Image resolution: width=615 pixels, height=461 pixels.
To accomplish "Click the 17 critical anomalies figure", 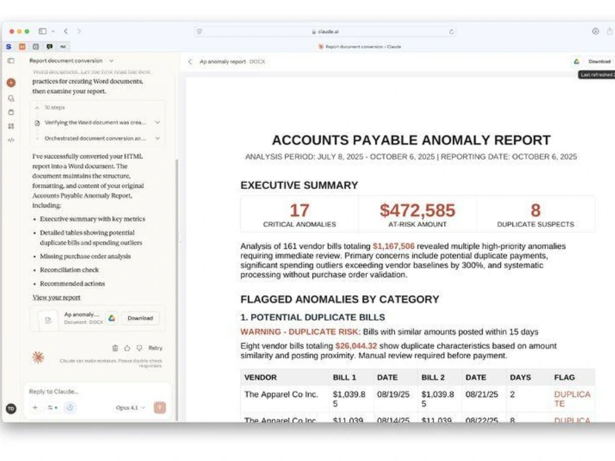I will (299, 211).
